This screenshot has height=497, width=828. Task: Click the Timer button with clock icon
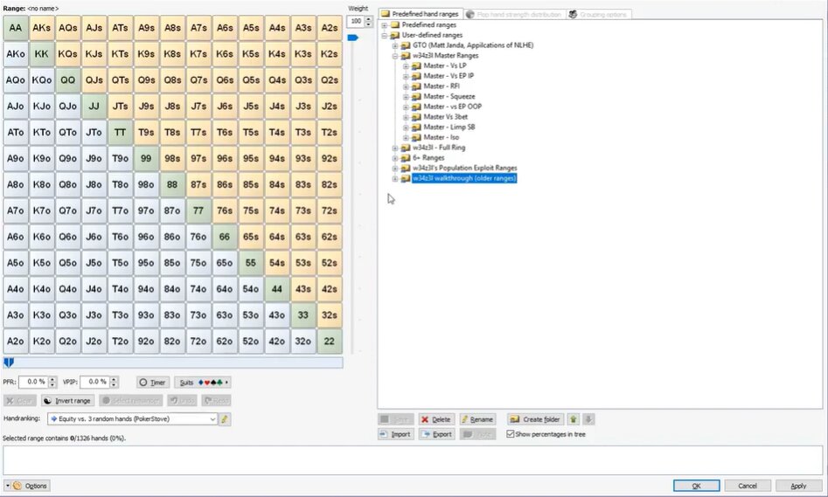tap(153, 382)
